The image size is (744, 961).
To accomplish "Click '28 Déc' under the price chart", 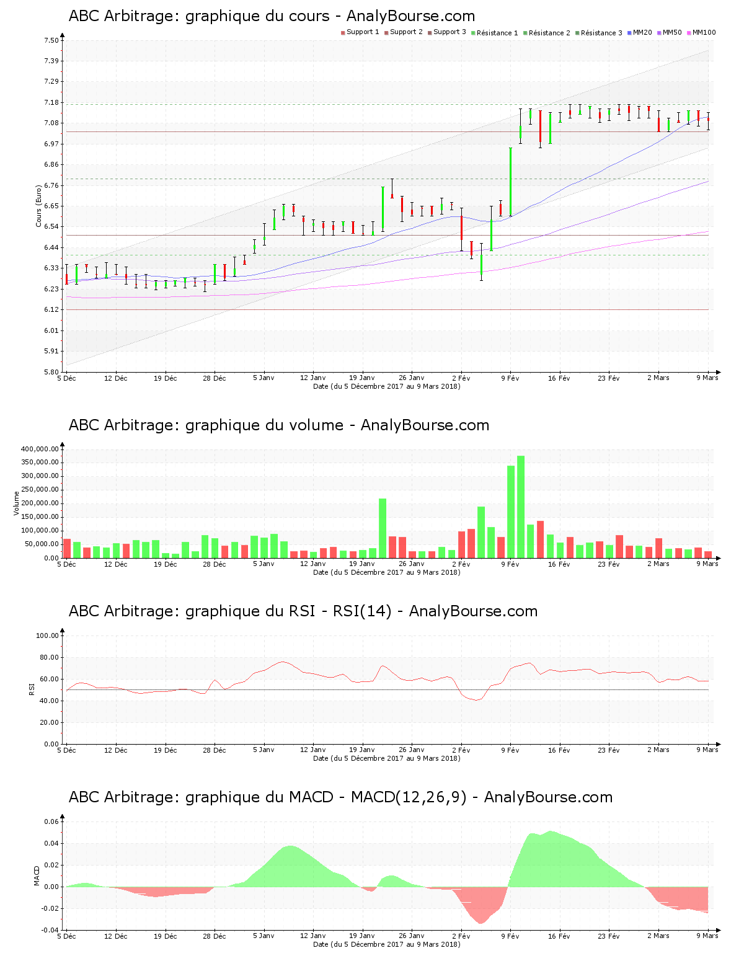I will (x=215, y=378).
